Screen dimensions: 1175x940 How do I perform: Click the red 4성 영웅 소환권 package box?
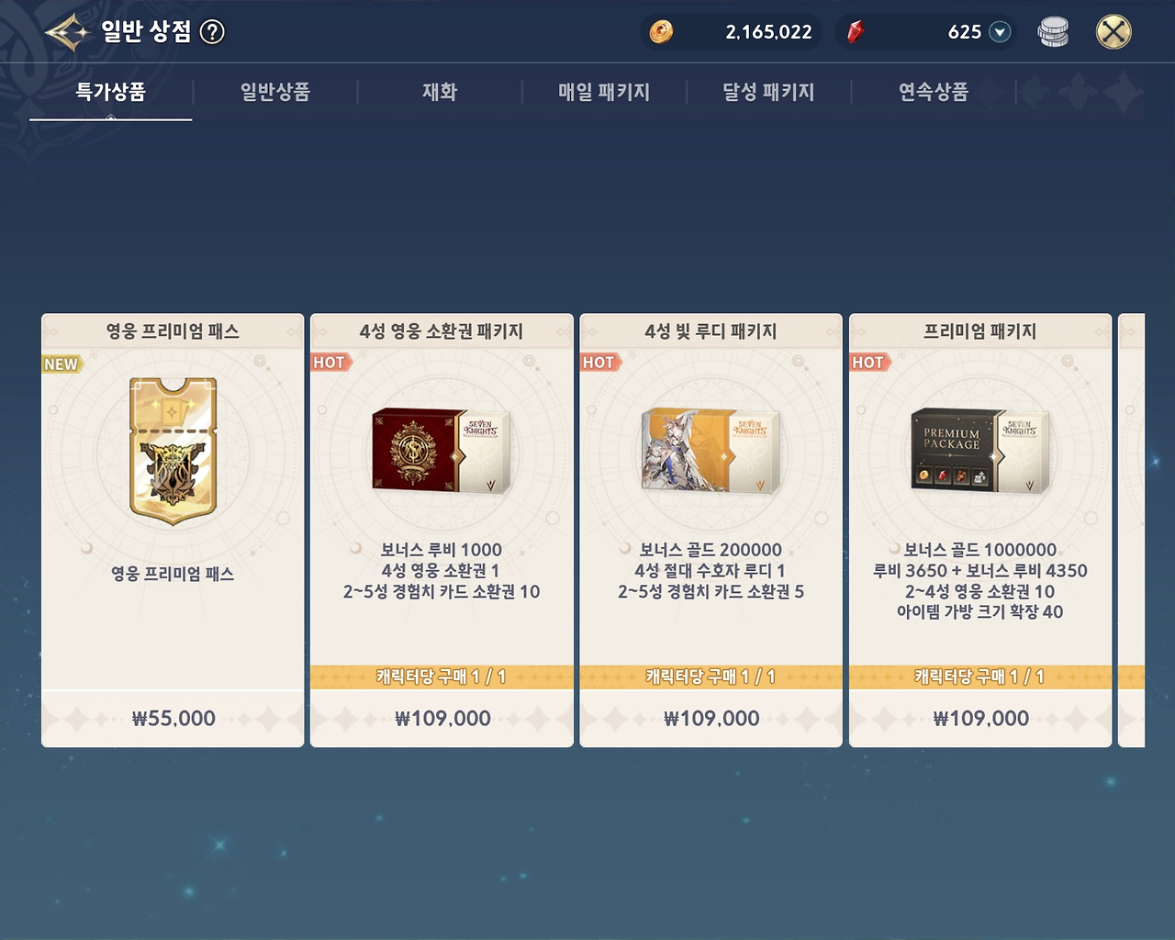(x=442, y=451)
